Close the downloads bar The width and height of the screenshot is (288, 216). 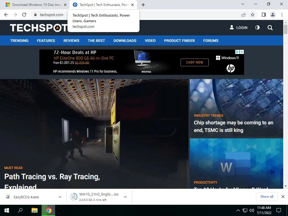pyautogui.click(x=283, y=197)
